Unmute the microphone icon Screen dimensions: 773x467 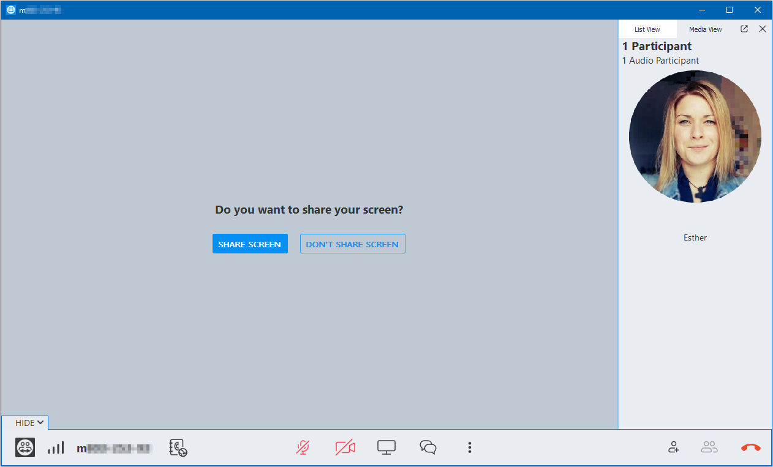point(303,447)
